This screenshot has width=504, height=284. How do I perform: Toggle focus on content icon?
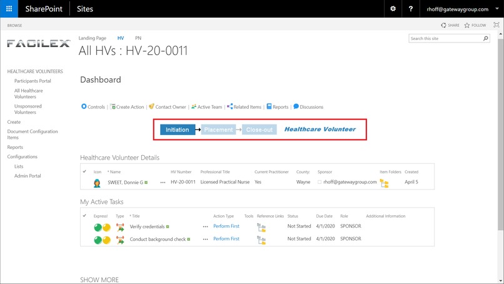(496, 25)
